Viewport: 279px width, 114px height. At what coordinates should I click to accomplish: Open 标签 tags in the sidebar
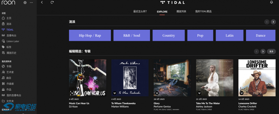tap(9, 47)
